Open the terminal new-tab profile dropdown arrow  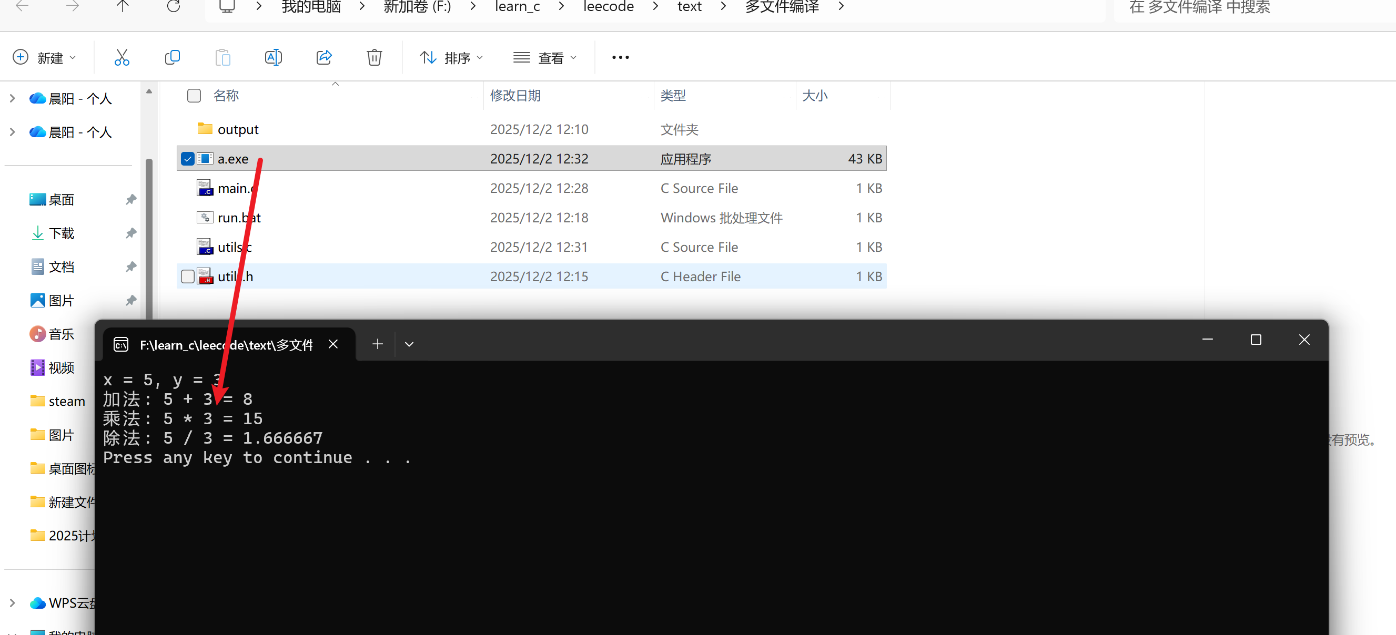(x=409, y=344)
